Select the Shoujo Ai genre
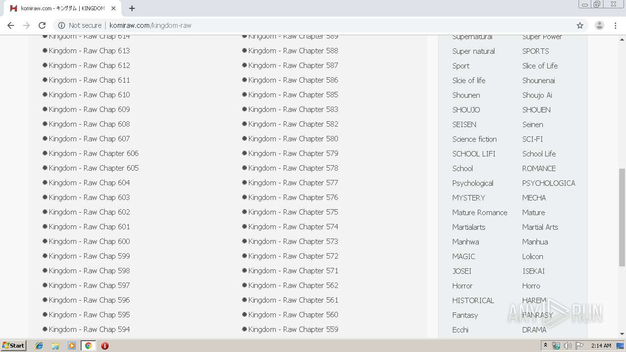Screen dimensions: 626x352 click(537, 95)
